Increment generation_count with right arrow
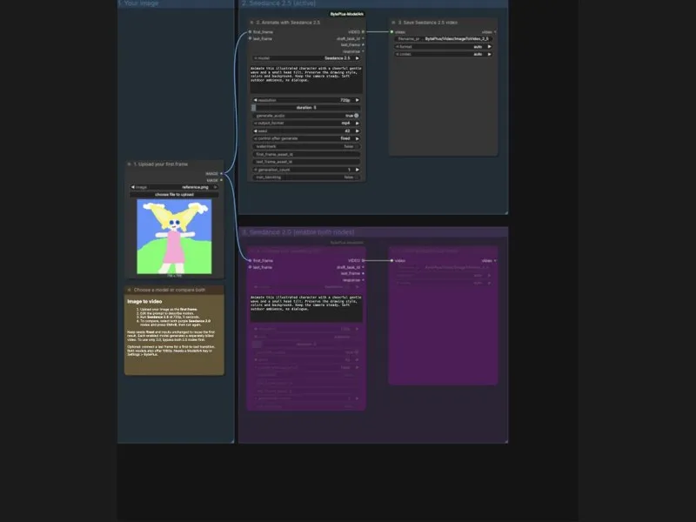 tap(358, 170)
